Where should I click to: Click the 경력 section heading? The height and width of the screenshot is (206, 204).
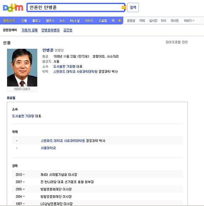coord(15,166)
